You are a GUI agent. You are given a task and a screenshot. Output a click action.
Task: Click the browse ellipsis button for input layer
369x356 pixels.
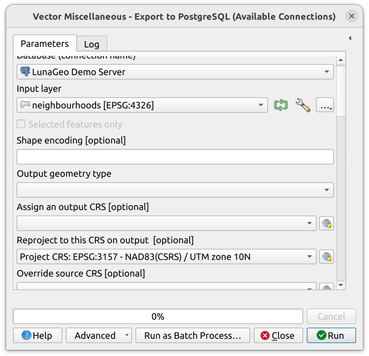325,105
